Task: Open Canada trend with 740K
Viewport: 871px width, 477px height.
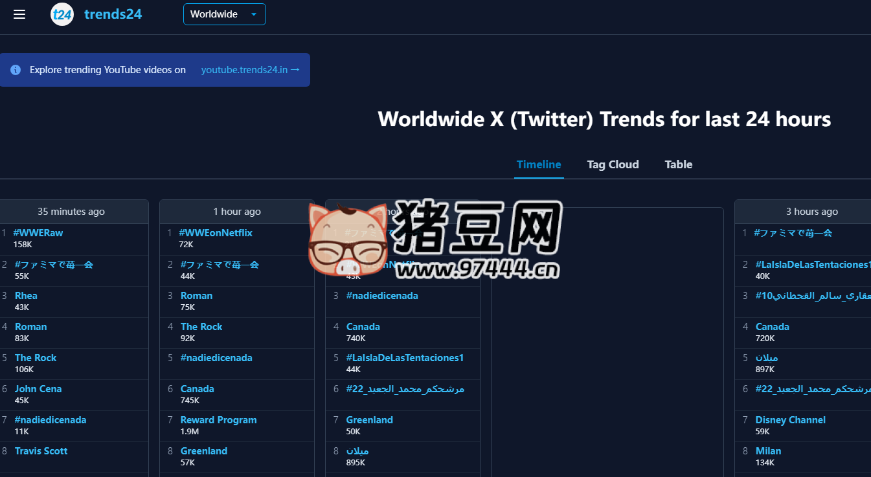Action: coord(363,327)
